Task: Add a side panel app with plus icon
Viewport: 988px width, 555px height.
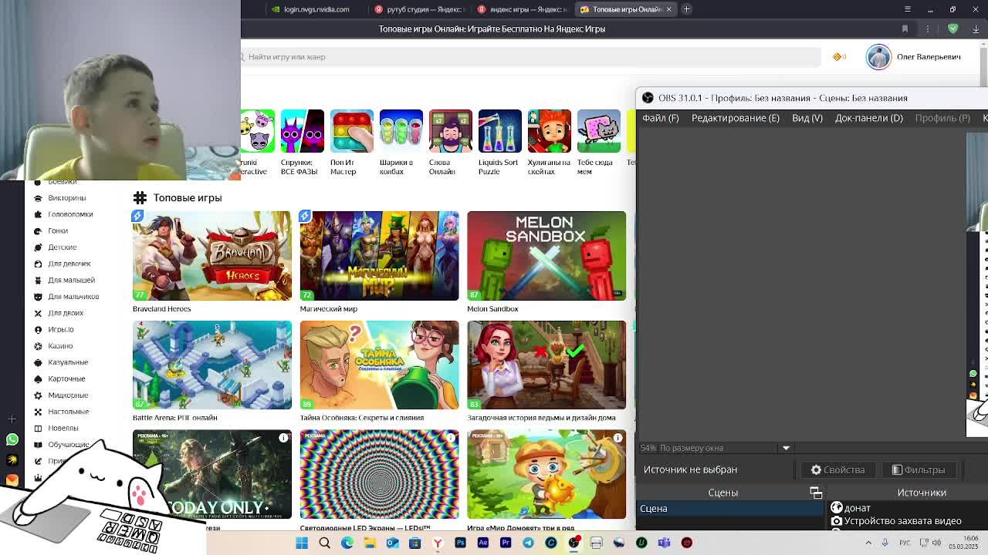Action: pos(12,419)
